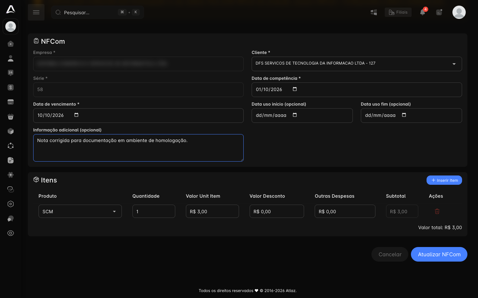478x298 pixels.
Task: Open the person icon in the sidebar
Action: 11,58
